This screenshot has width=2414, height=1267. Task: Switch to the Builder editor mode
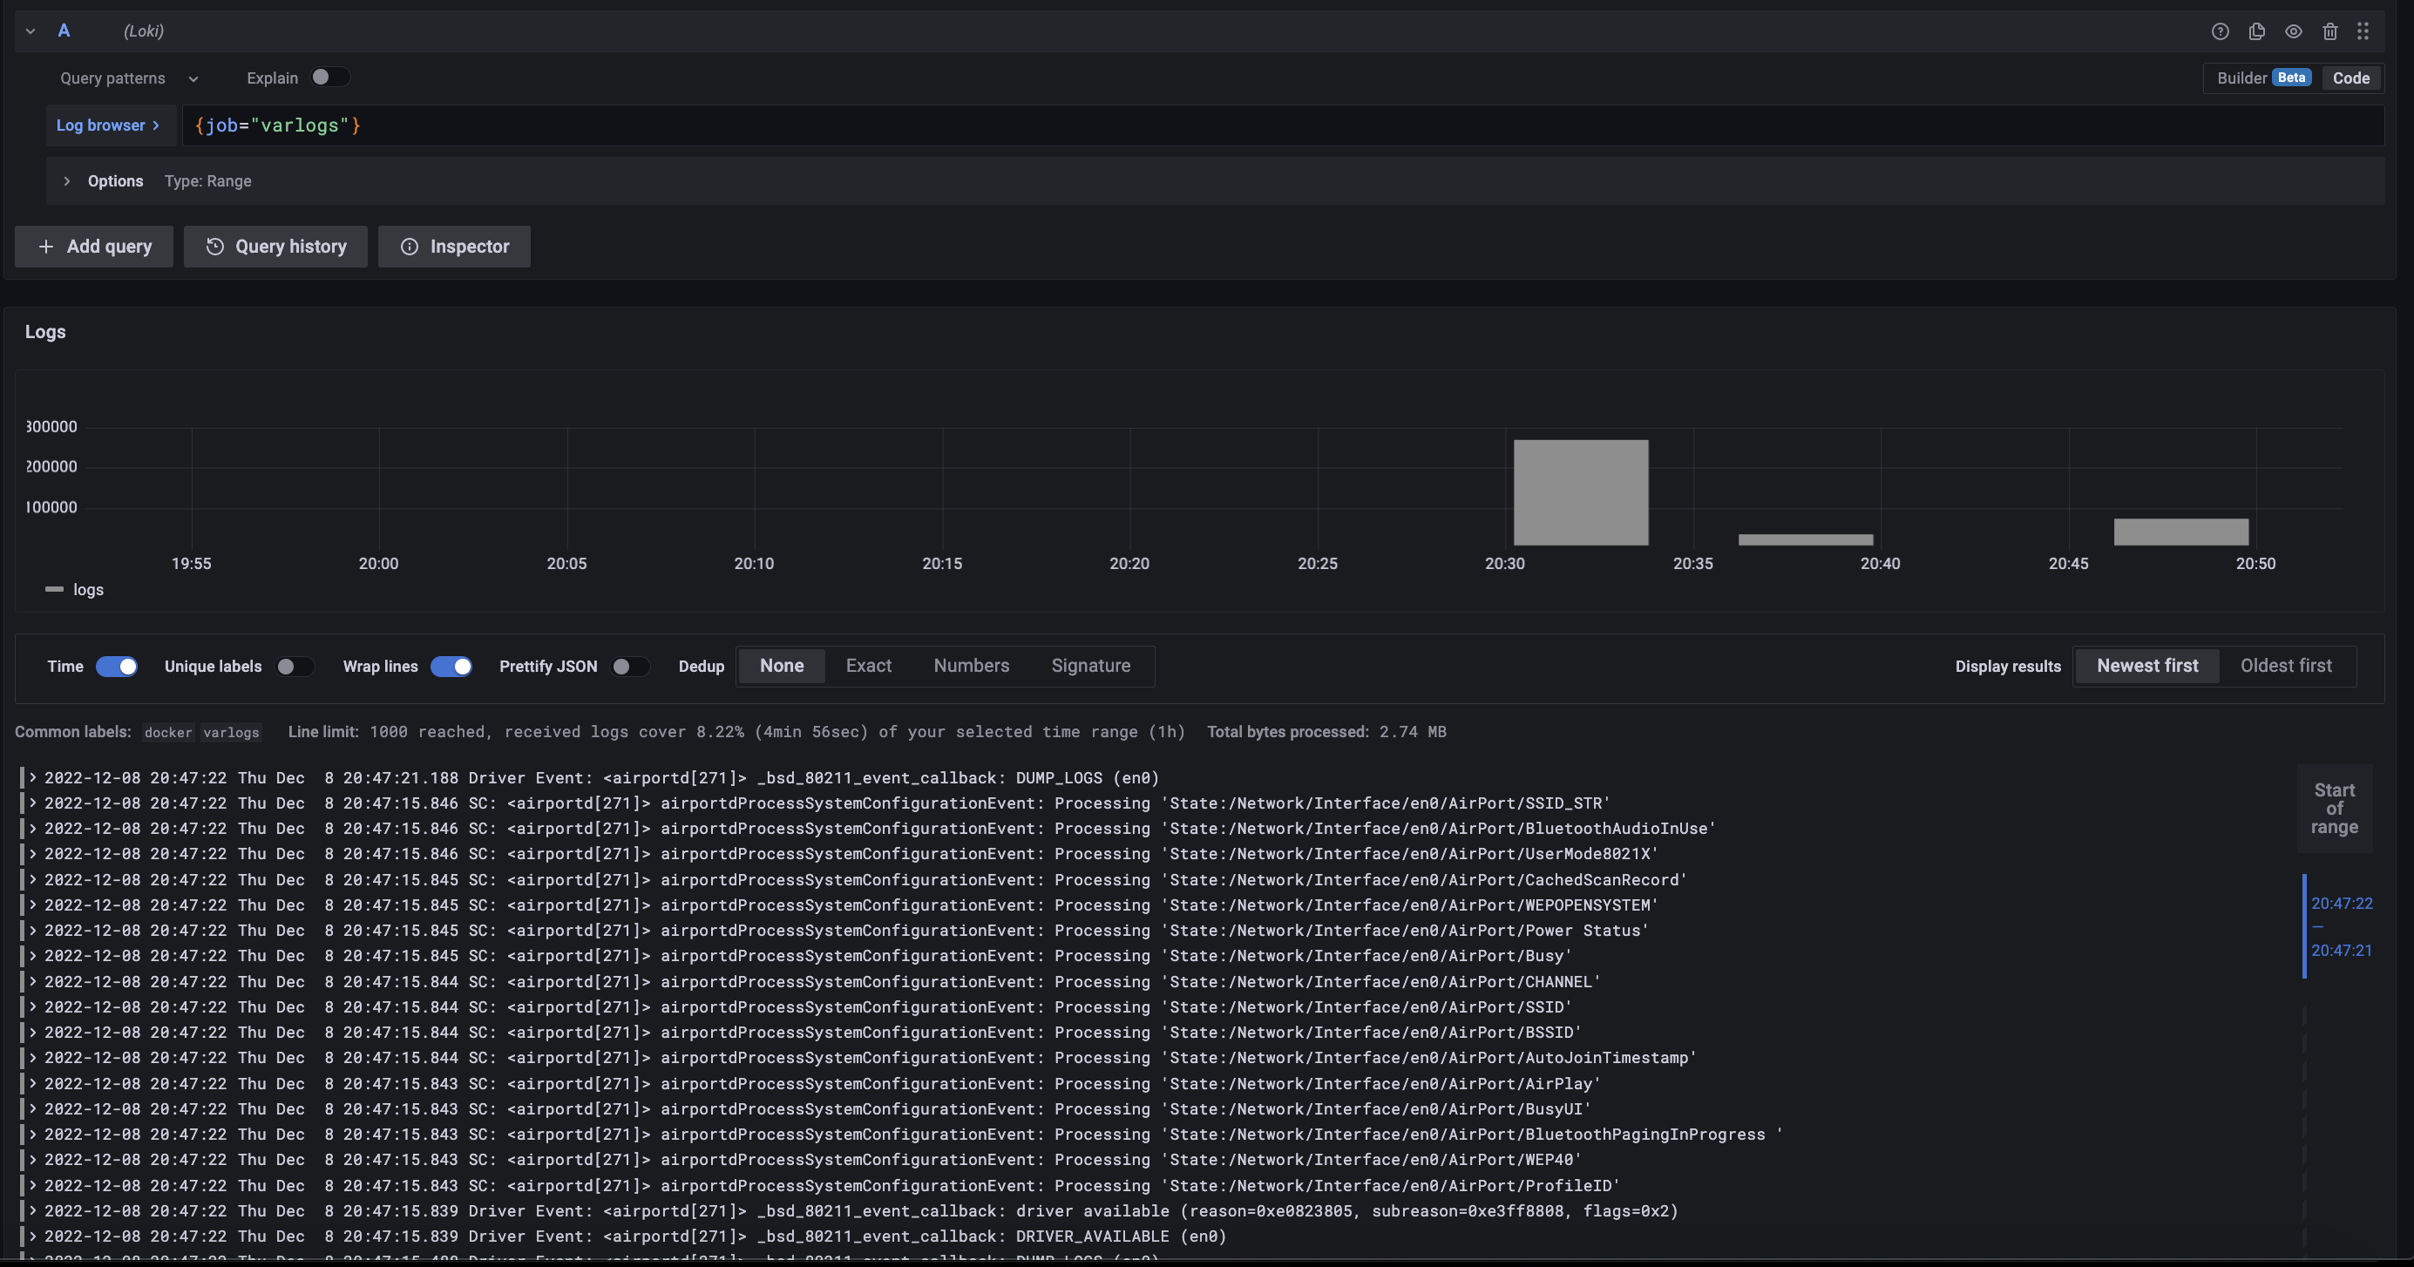click(2241, 78)
